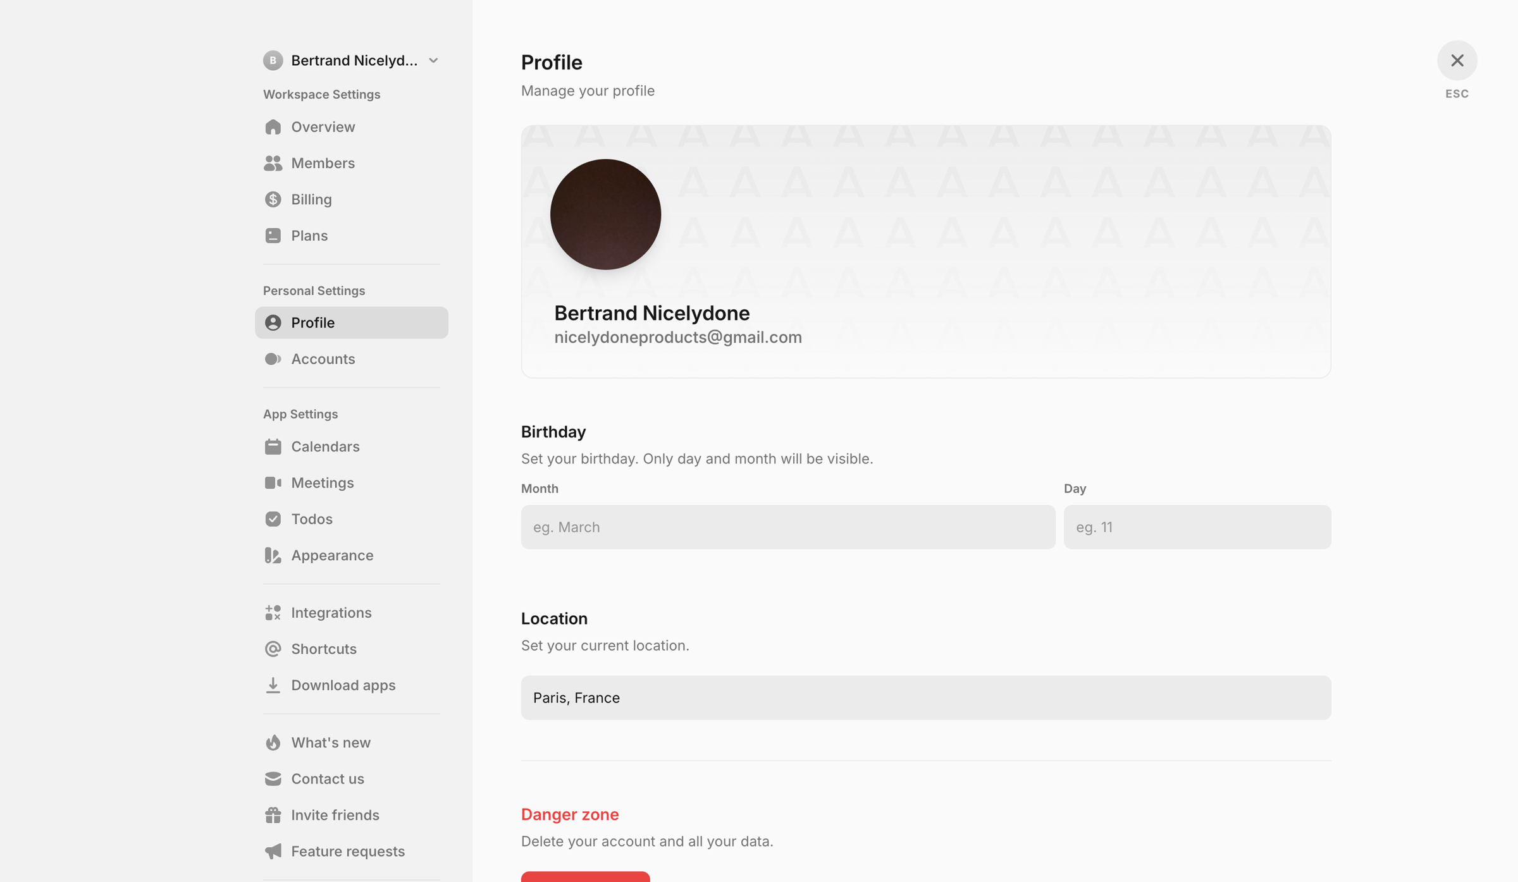Screen dimensions: 1518x882
Task: Open the Download apps page
Action: pyautogui.click(x=351, y=685)
